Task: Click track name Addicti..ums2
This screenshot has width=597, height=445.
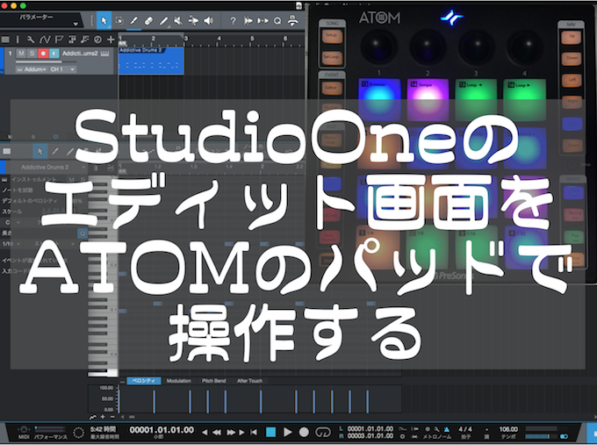Action: (80, 54)
